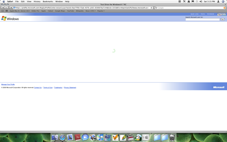Viewport: 227px width, 142px height.
Task: Open the Contact Us link
Action: click(38, 87)
